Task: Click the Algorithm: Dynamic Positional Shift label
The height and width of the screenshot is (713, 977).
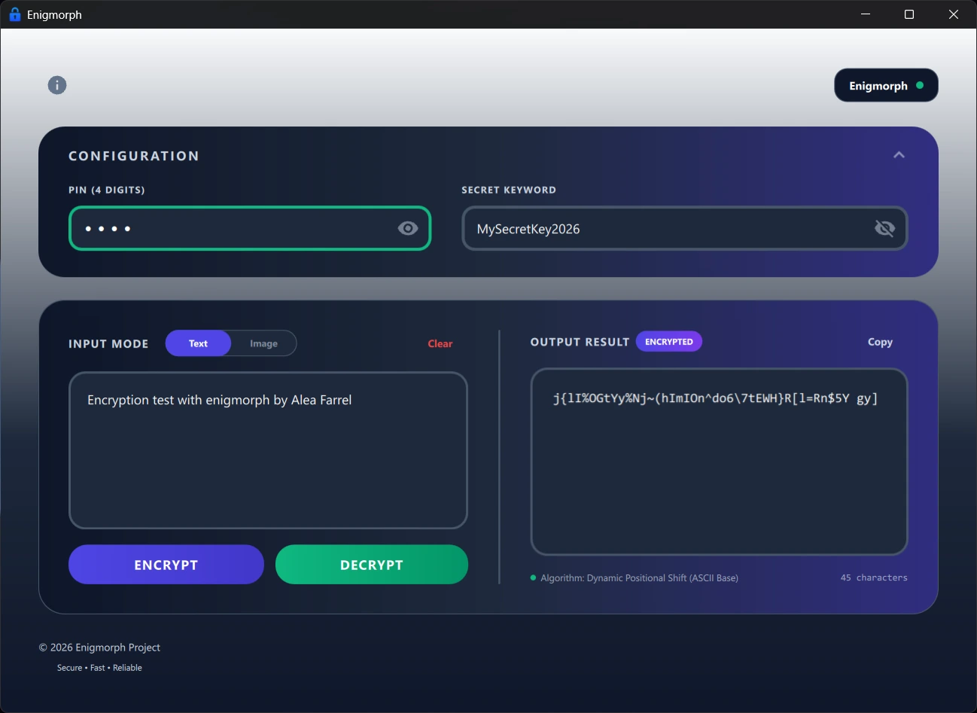Action: click(x=639, y=577)
